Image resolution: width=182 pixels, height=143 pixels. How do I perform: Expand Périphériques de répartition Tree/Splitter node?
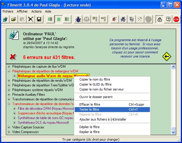point(9,85)
